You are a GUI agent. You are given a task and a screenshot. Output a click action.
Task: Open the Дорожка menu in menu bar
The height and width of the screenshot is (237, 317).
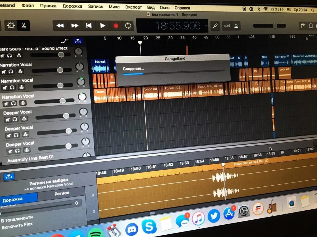click(x=72, y=6)
